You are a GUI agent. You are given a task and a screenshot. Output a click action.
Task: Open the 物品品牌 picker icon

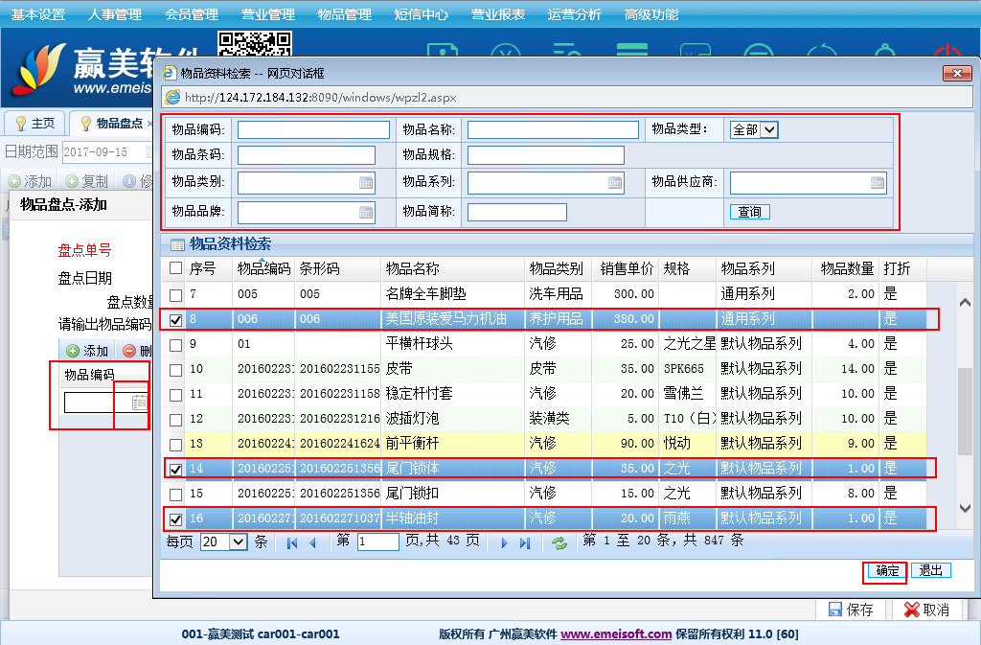(x=366, y=213)
